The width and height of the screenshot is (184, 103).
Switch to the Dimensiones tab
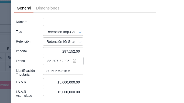(48, 8)
